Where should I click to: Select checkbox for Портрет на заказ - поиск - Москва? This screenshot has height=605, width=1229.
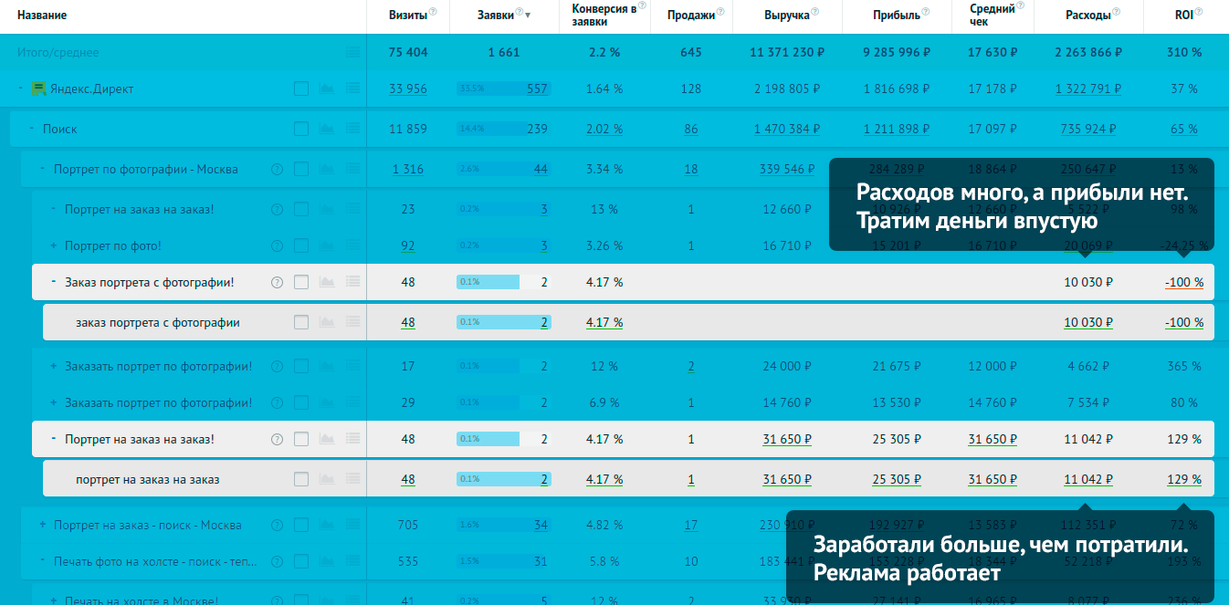point(301,525)
